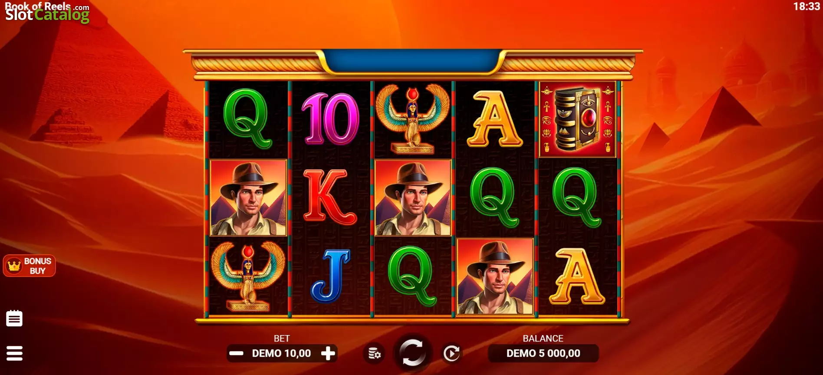
Task: Spin the reels with the center button
Action: tap(412, 352)
